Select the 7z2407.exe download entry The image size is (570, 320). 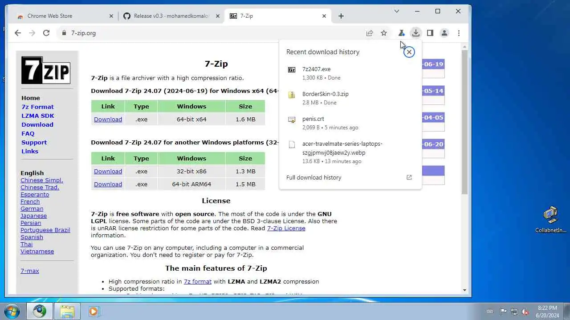(x=350, y=73)
